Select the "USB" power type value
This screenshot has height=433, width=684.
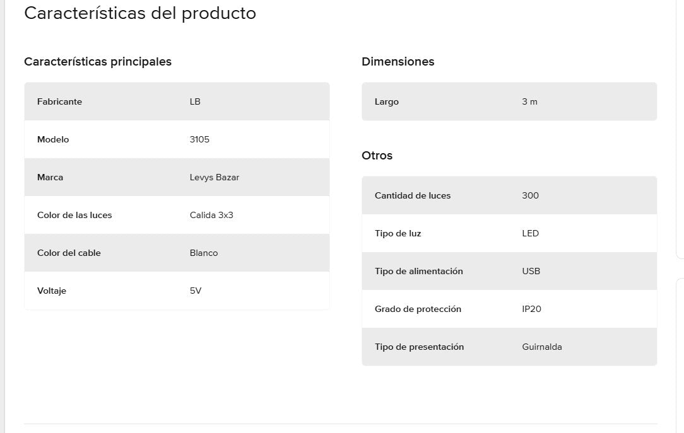click(x=531, y=271)
